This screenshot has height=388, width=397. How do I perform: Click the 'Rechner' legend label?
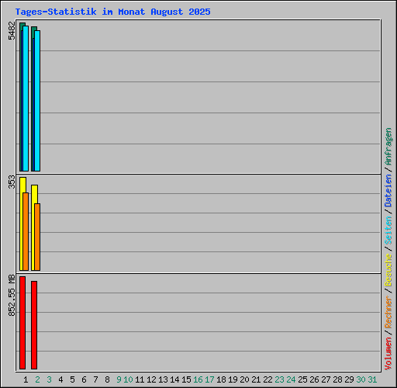(x=388, y=312)
